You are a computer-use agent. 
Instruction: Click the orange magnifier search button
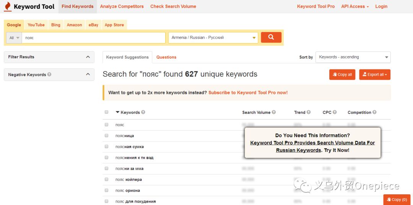[x=271, y=37]
